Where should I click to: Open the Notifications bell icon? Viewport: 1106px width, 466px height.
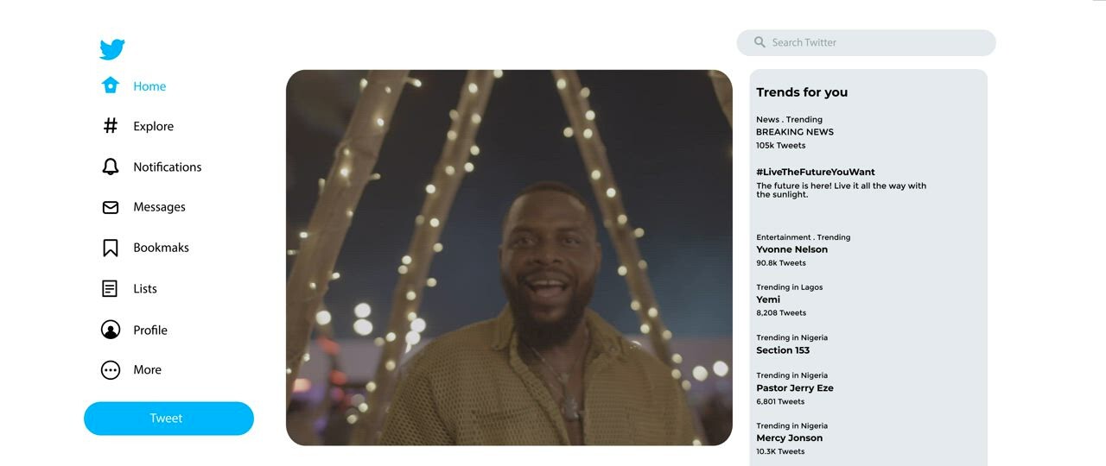tap(111, 167)
